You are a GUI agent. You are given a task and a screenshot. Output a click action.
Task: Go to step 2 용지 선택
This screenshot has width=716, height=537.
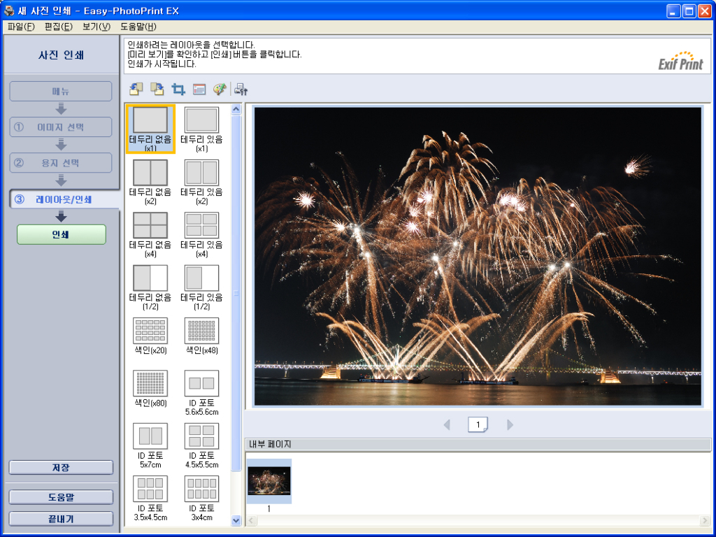61,162
